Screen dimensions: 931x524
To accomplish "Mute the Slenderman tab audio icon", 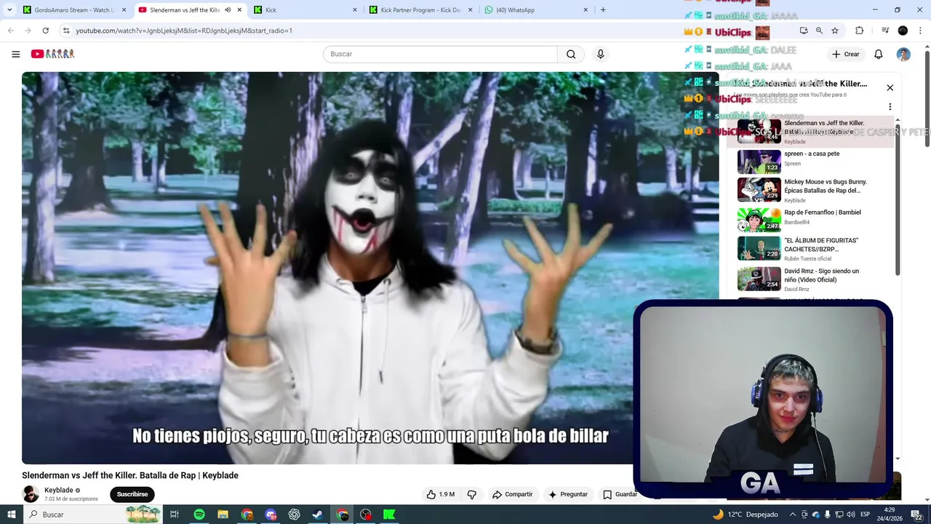I will pos(228,10).
